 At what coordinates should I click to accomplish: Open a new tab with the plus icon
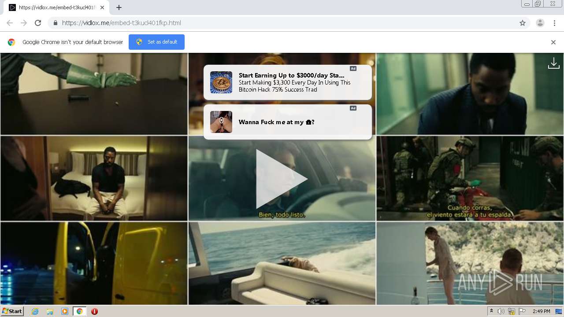(x=119, y=7)
